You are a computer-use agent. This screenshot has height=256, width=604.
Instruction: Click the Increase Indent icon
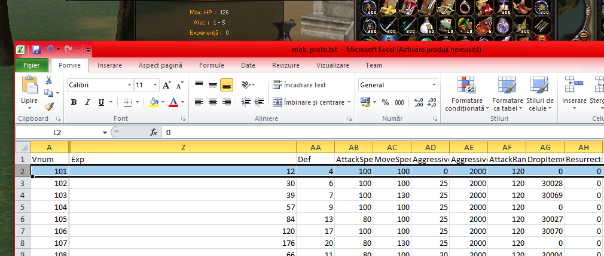pyautogui.click(x=260, y=102)
